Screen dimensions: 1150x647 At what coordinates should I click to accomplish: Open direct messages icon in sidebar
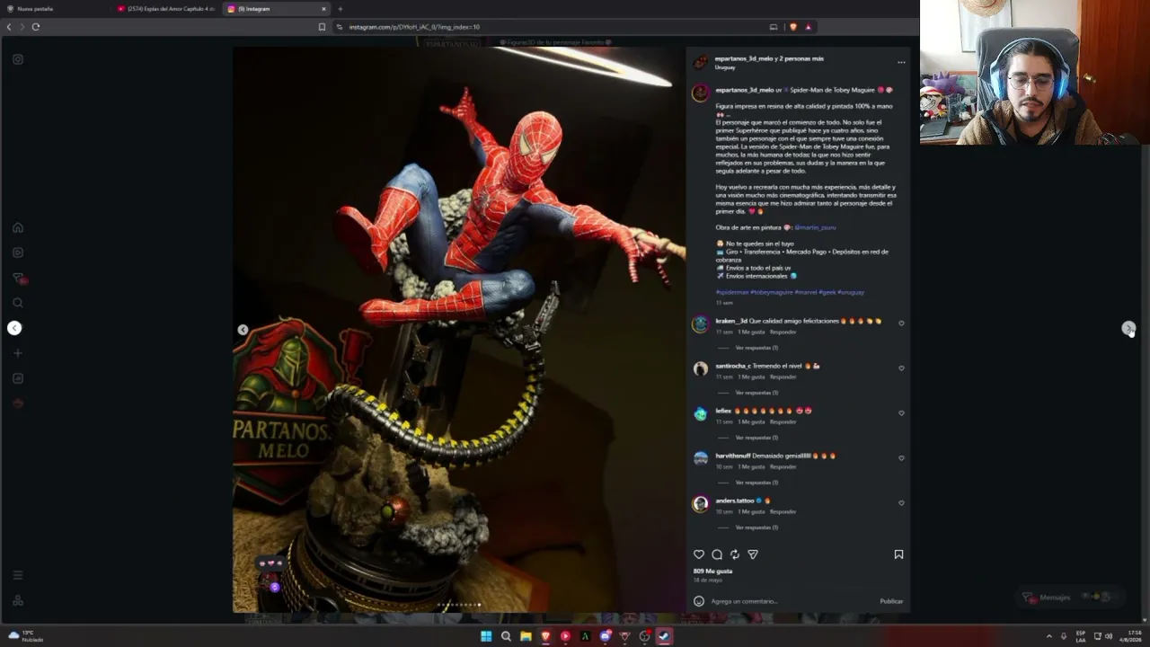tap(18, 279)
